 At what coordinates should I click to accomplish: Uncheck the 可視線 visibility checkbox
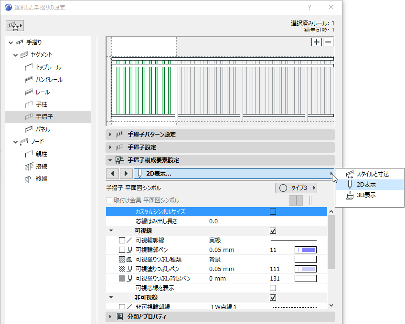(x=273, y=230)
